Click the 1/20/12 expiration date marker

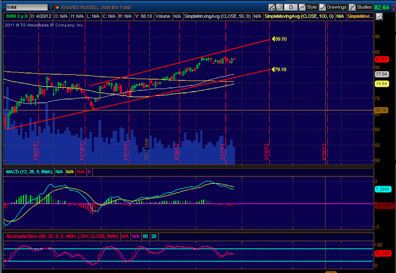[176, 152]
